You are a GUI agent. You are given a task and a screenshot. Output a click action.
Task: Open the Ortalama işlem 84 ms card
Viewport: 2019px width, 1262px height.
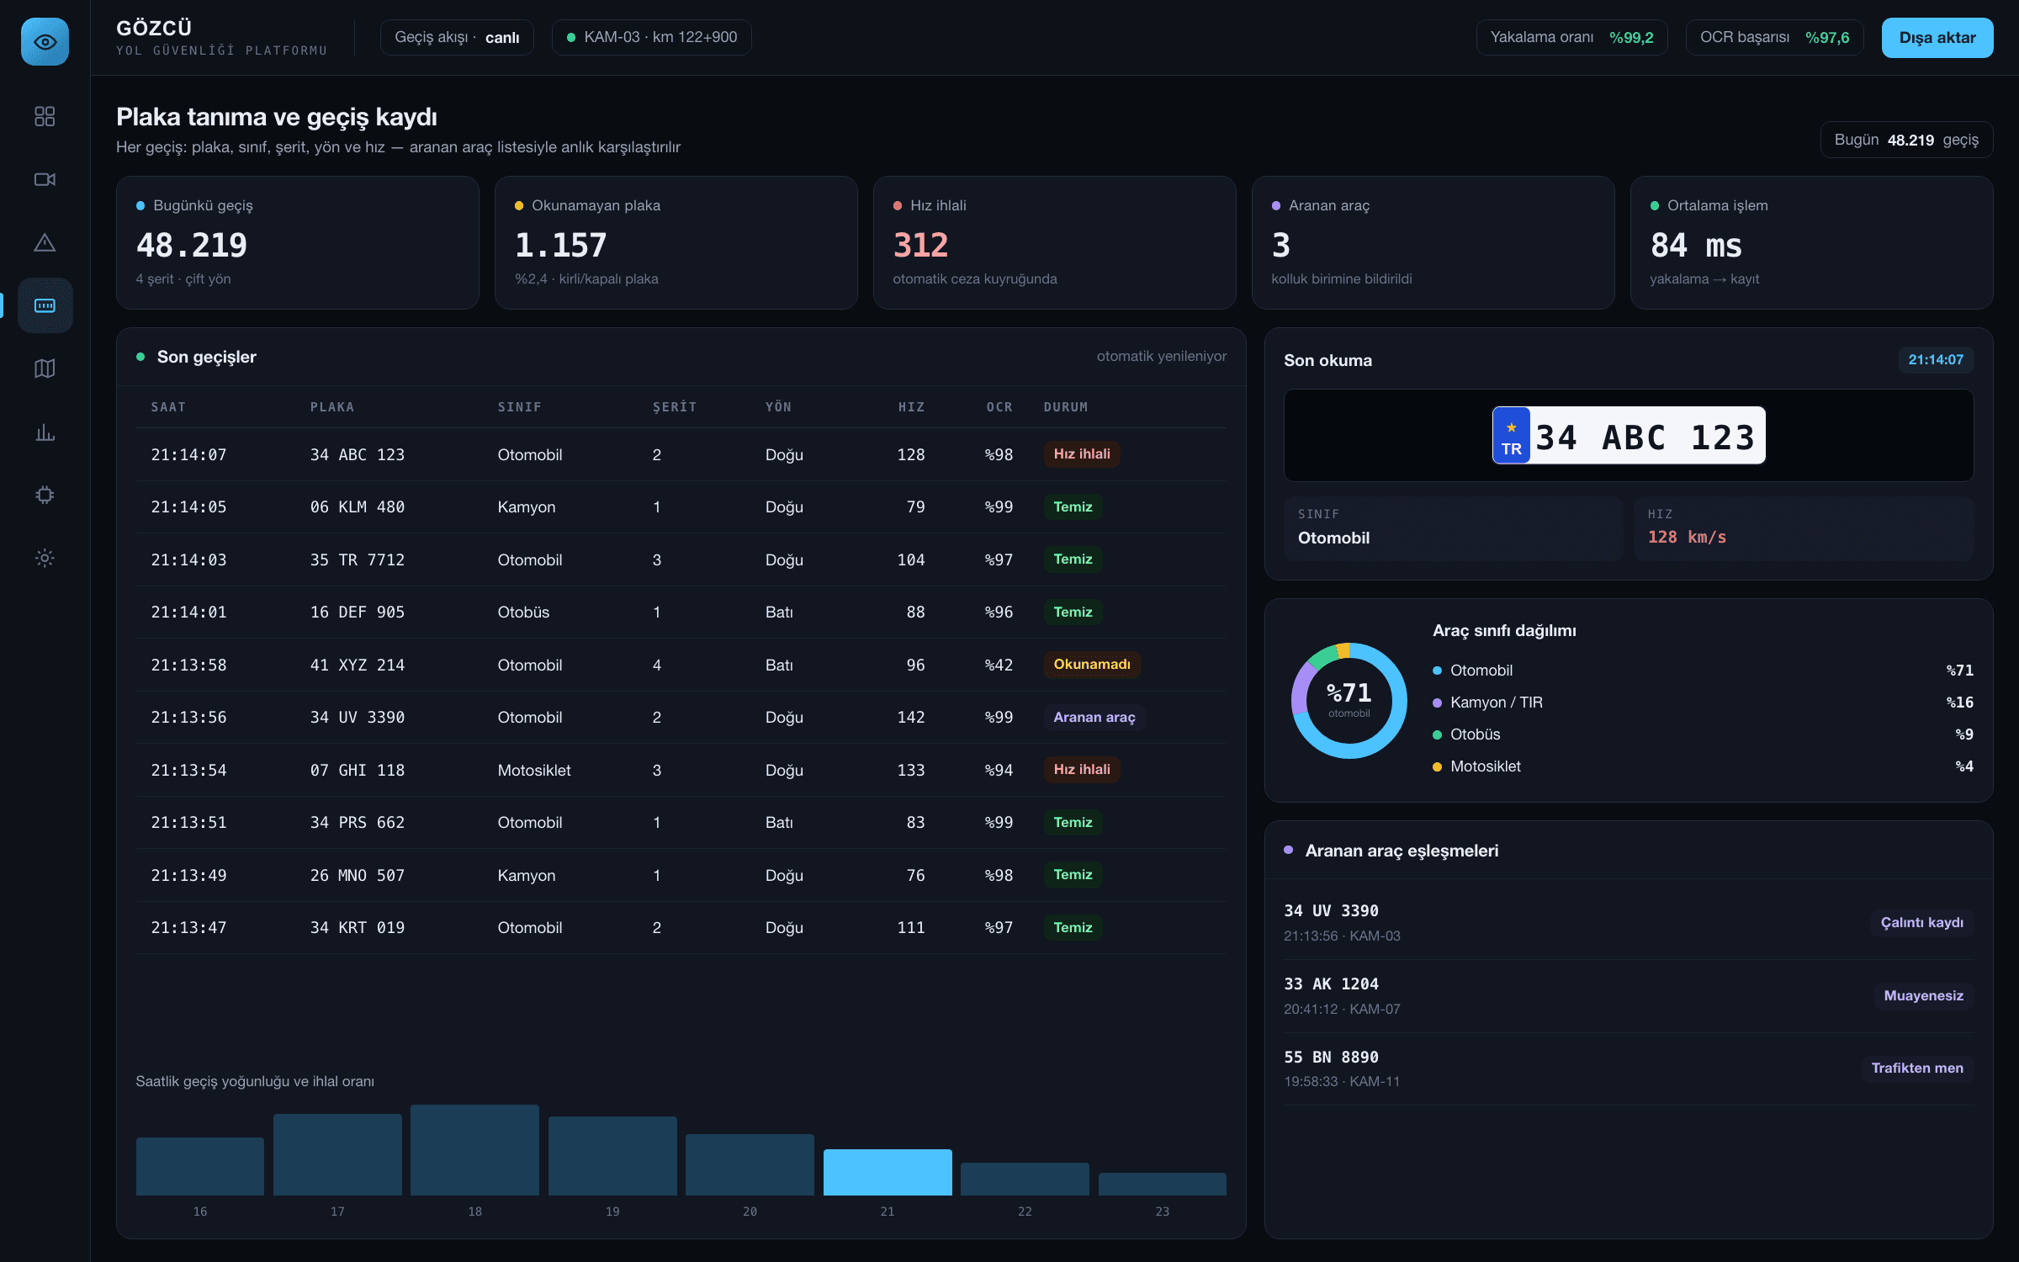pos(1811,242)
